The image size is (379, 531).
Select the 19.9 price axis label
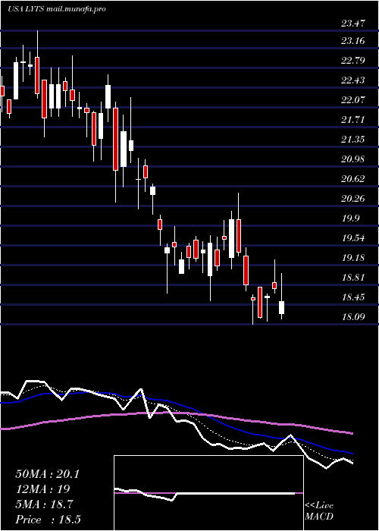(x=350, y=218)
